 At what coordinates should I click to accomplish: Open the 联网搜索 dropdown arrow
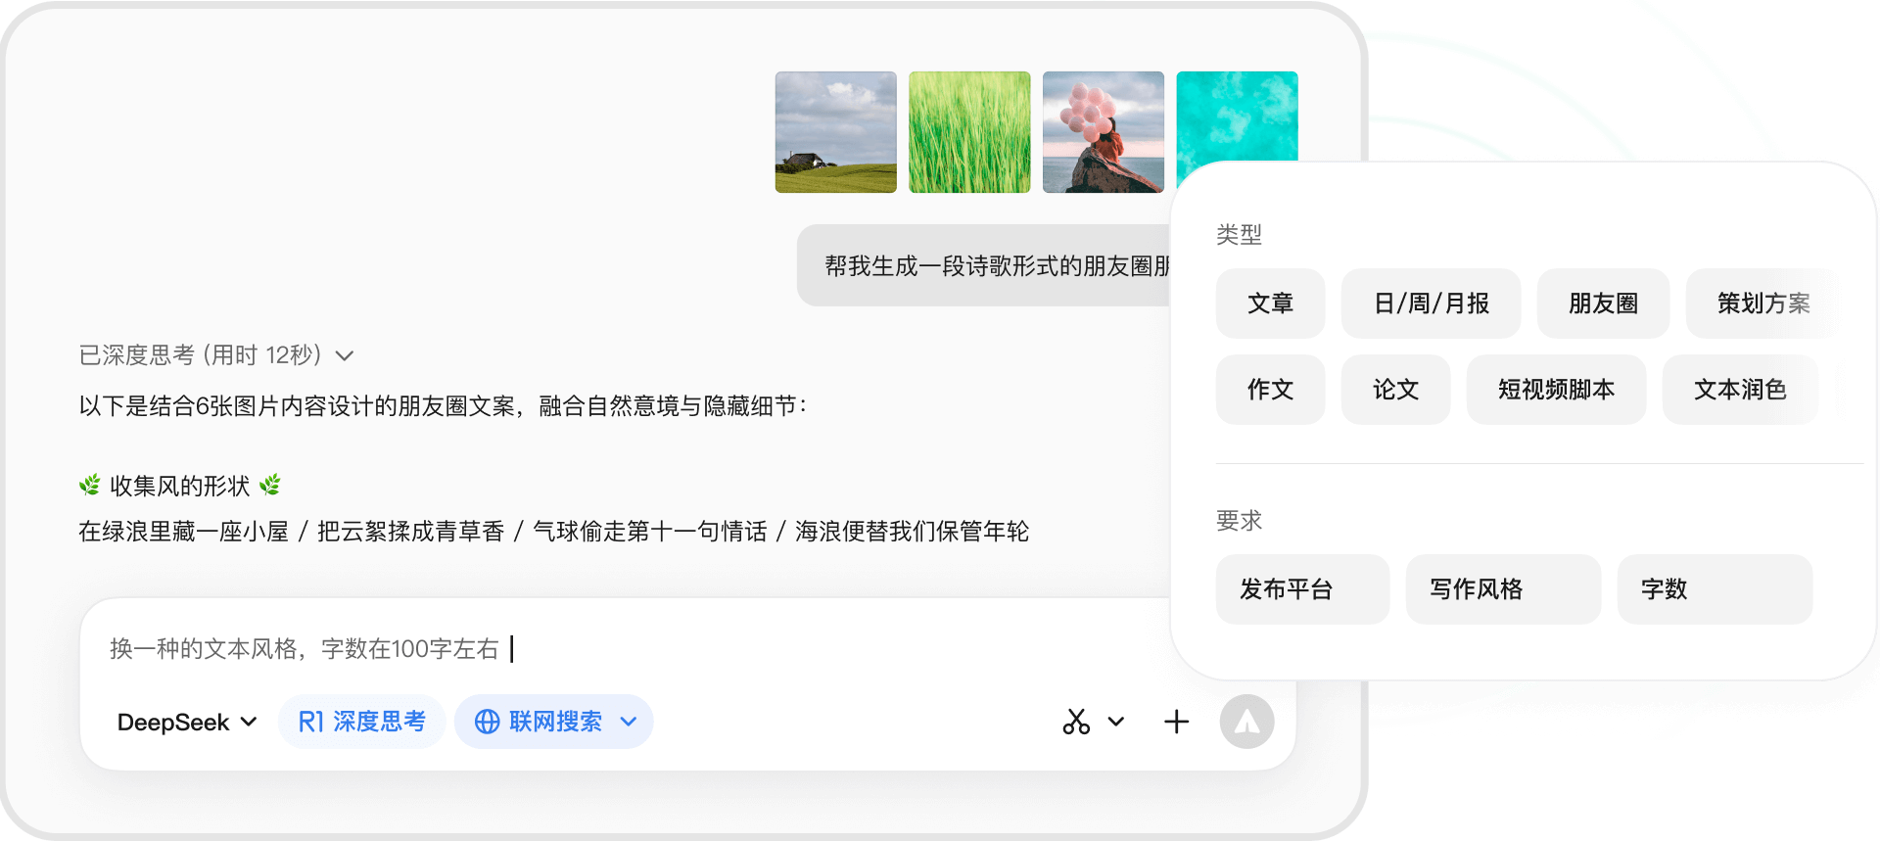click(629, 723)
